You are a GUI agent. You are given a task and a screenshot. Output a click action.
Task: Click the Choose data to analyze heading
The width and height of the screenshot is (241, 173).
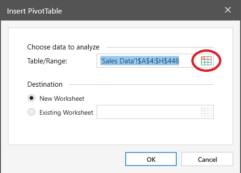(63, 47)
